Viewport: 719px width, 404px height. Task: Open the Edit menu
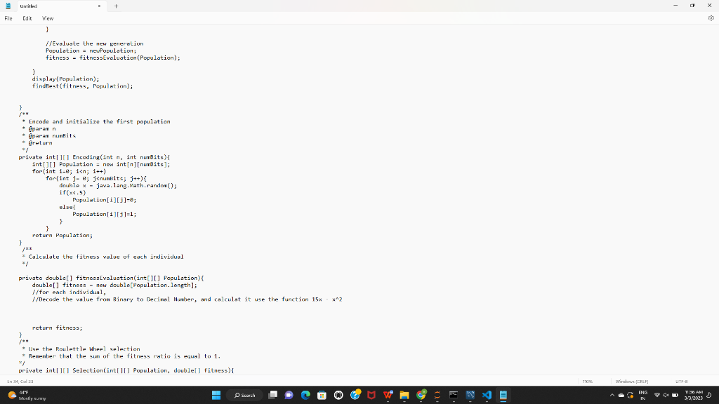(27, 18)
